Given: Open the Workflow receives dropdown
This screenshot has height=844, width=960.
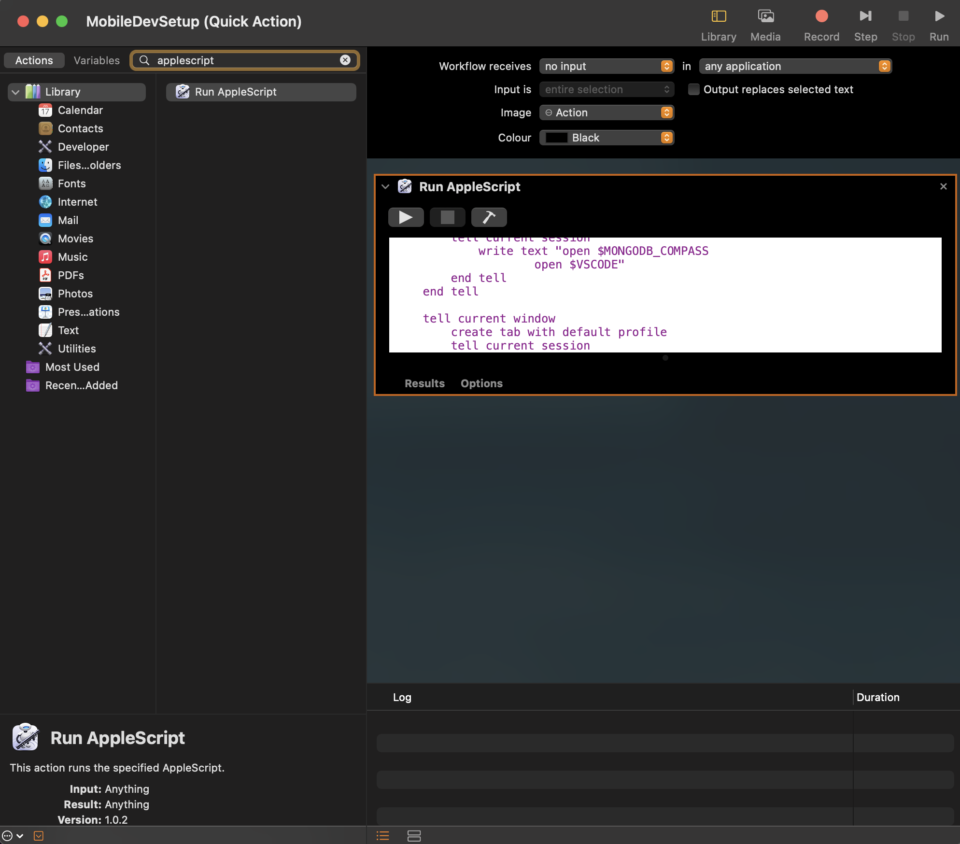Looking at the screenshot, I should 607,66.
